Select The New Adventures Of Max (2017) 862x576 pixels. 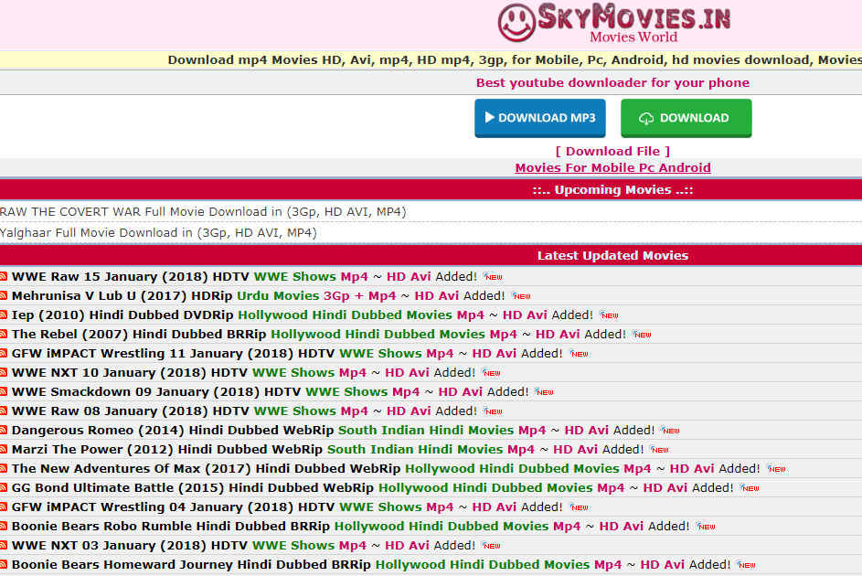point(206,468)
